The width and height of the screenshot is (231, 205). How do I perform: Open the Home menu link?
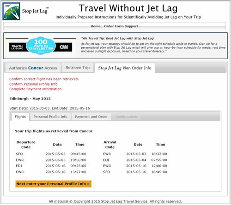click(96, 26)
